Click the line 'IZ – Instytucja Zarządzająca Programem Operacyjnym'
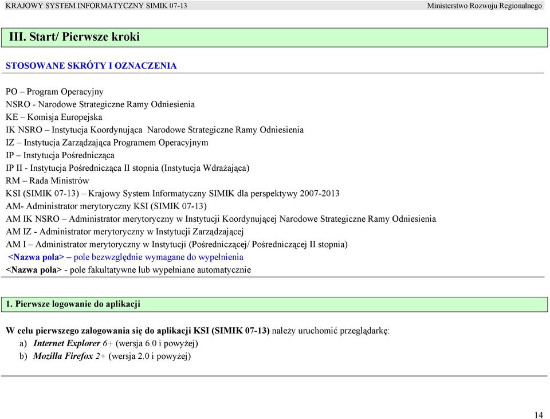 pos(107,143)
